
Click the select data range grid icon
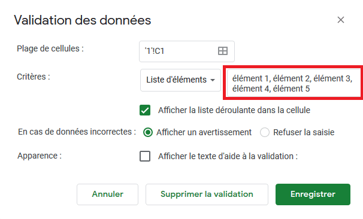(223, 51)
